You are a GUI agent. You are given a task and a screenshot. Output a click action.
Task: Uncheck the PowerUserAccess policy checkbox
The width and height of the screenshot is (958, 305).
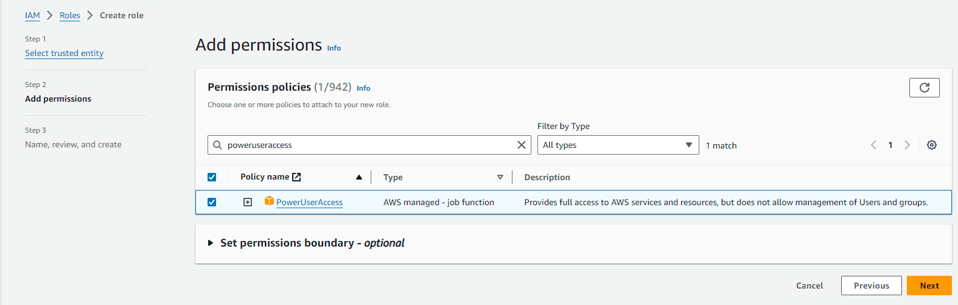[212, 202]
